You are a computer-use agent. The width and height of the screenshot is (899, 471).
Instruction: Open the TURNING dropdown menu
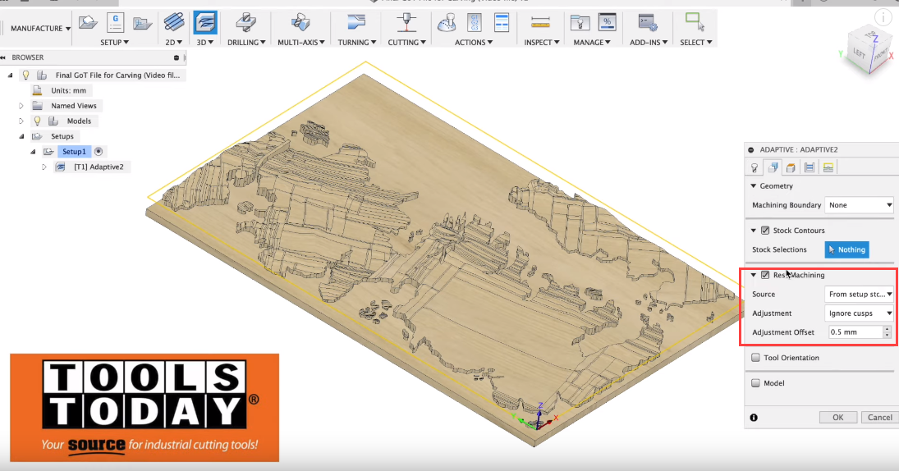pyautogui.click(x=356, y=43)
